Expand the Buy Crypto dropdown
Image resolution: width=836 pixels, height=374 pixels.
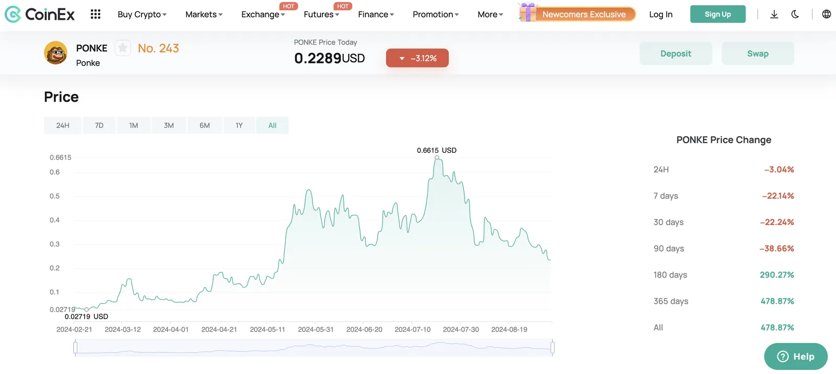coord(142,15)
